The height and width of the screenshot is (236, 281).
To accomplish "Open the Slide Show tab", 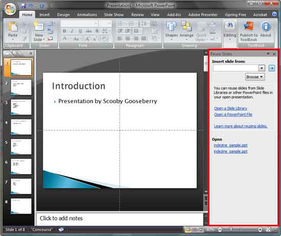I will pyautogui.click(x=114, y=15).
